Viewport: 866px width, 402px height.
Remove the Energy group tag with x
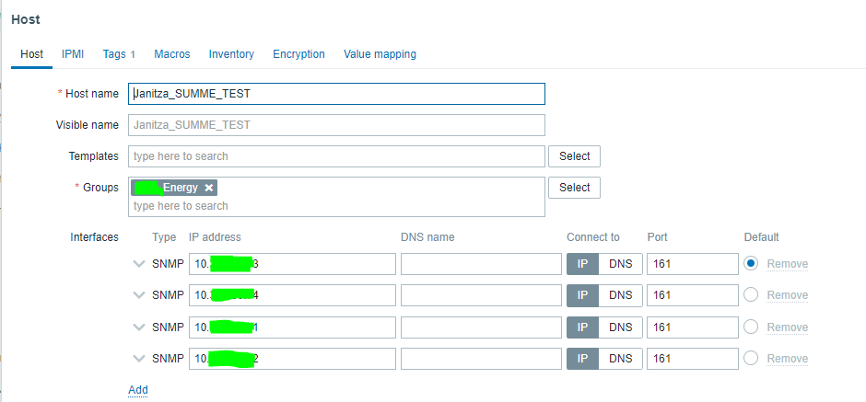pos(209,188)
